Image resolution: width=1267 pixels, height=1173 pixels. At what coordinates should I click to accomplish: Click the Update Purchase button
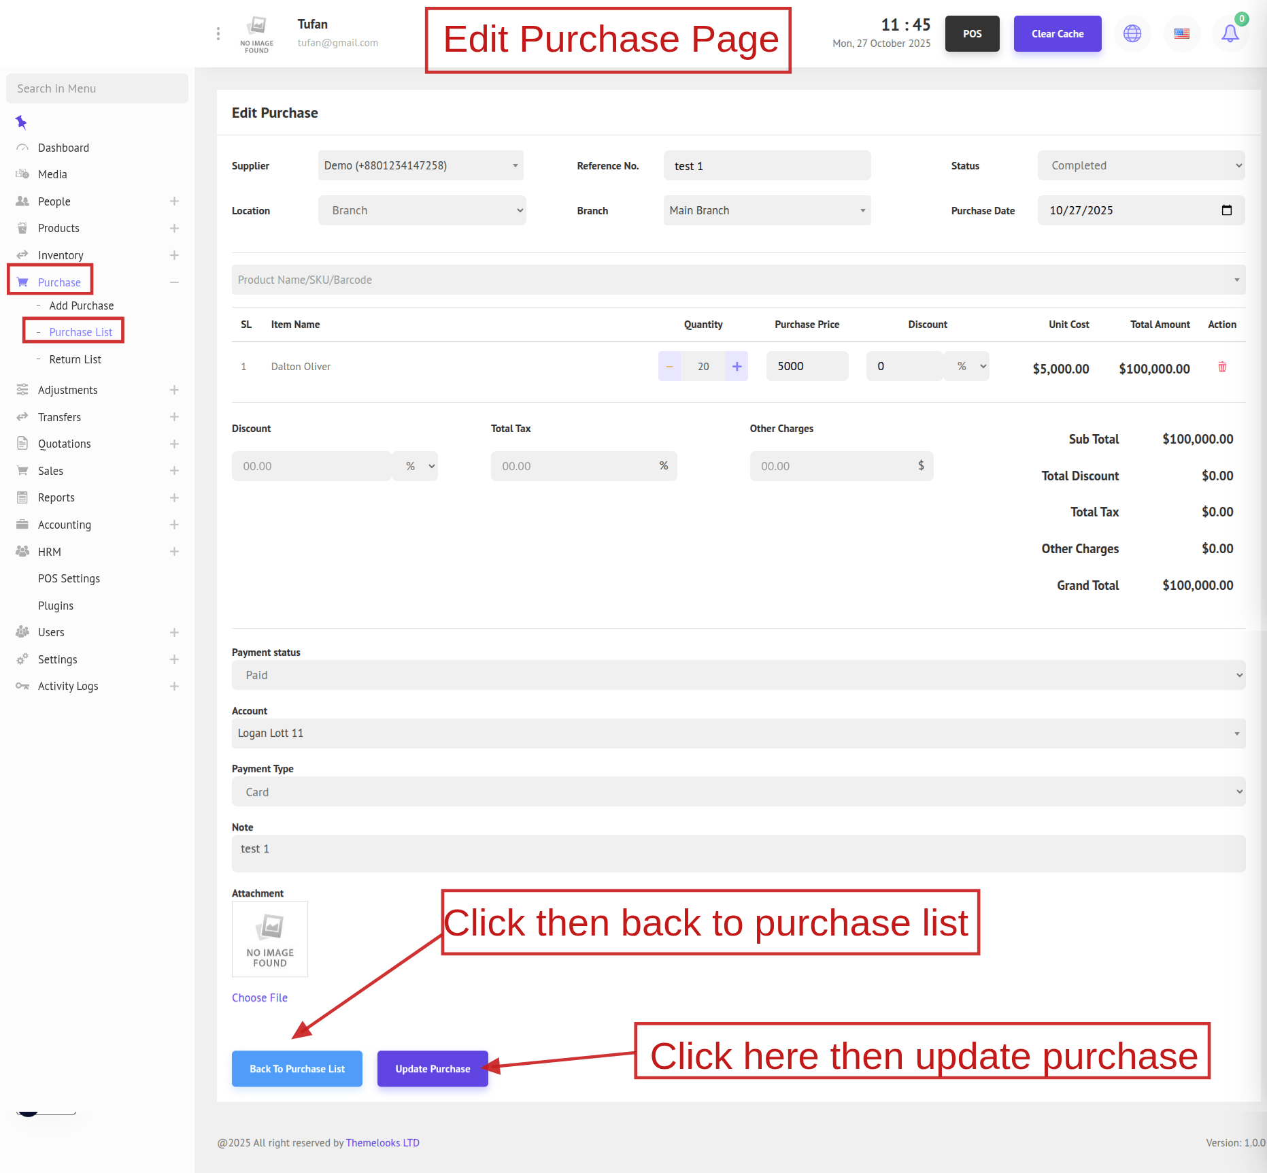(433, 1069)
